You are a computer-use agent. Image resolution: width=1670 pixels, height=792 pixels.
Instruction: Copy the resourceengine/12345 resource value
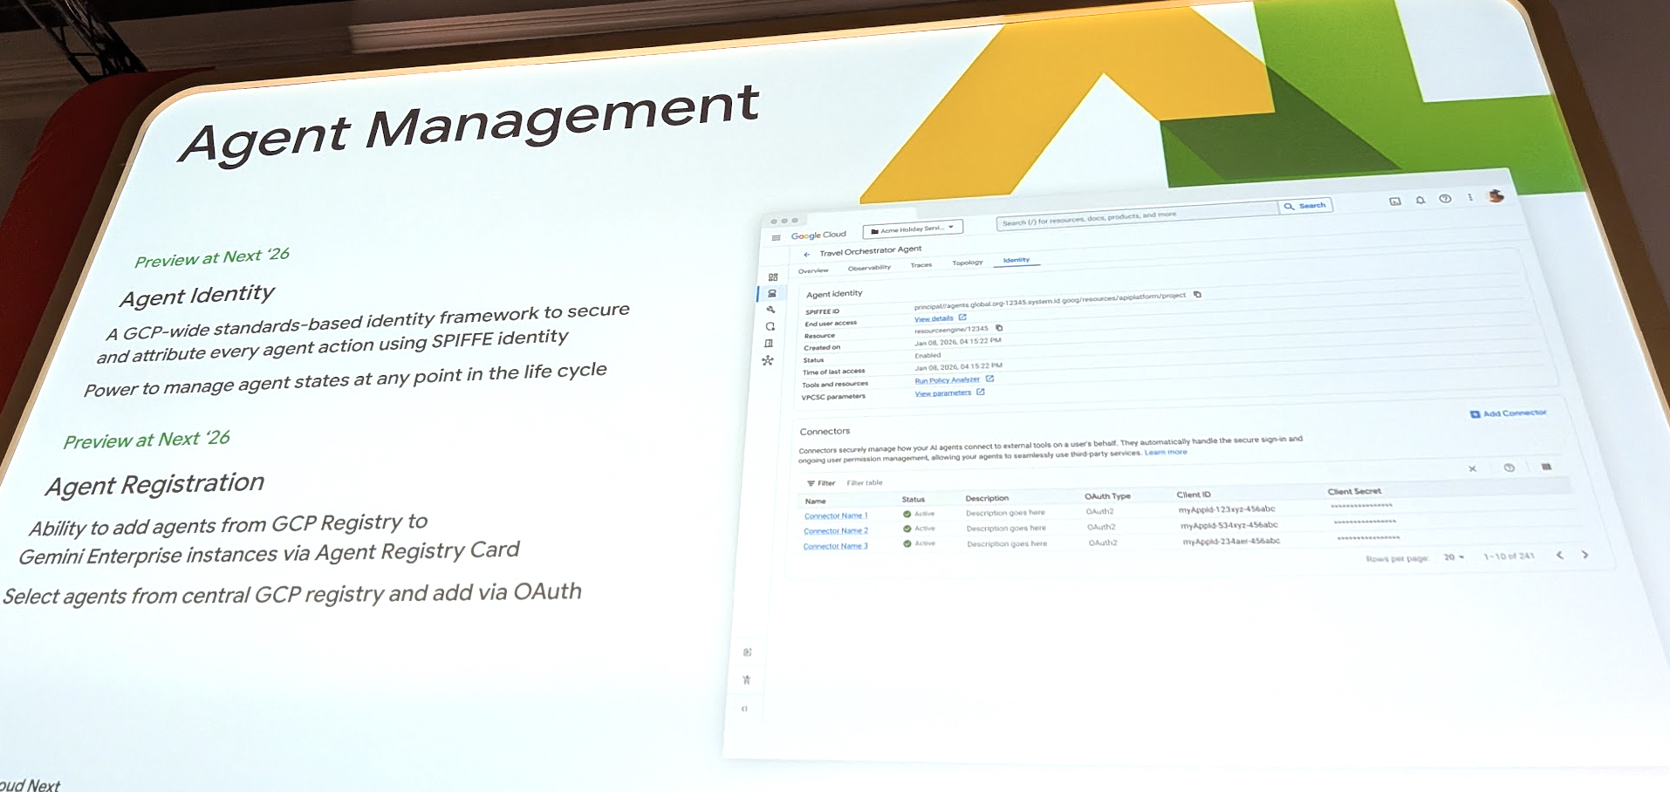(999, 329)
